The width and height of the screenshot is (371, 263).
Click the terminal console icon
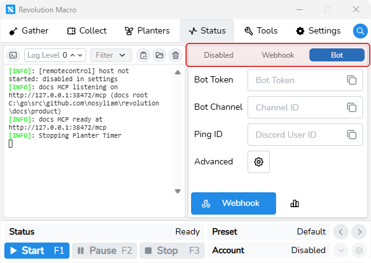click(13, 55)
